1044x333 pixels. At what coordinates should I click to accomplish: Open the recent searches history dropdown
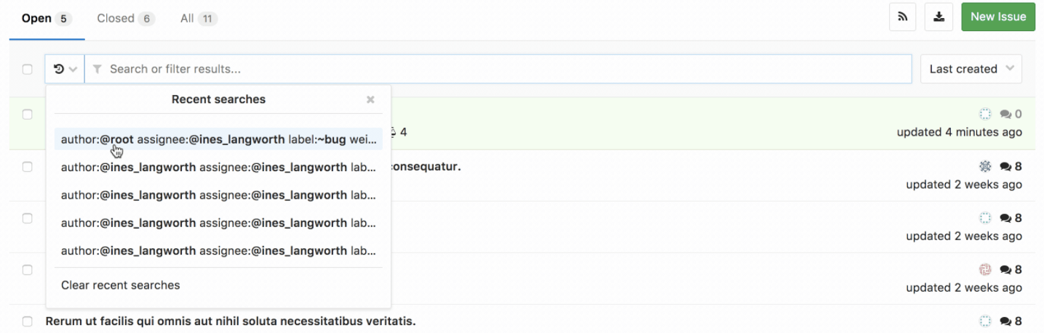(x=65, y=69)
